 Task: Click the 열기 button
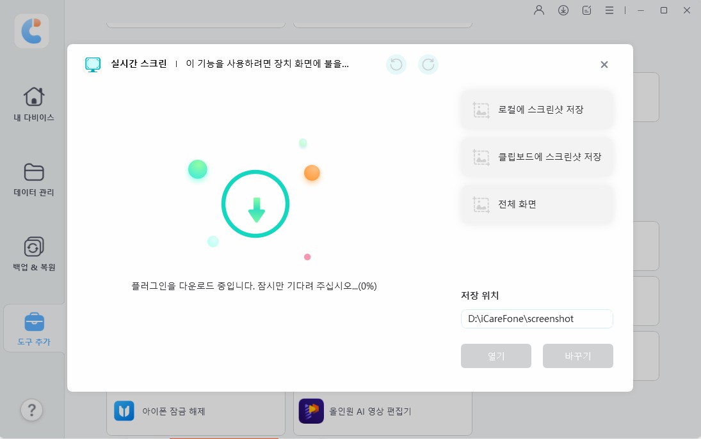coord(496,356)
